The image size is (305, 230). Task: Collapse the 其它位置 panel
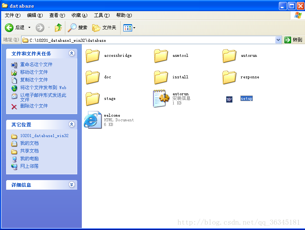pos(71,124)
